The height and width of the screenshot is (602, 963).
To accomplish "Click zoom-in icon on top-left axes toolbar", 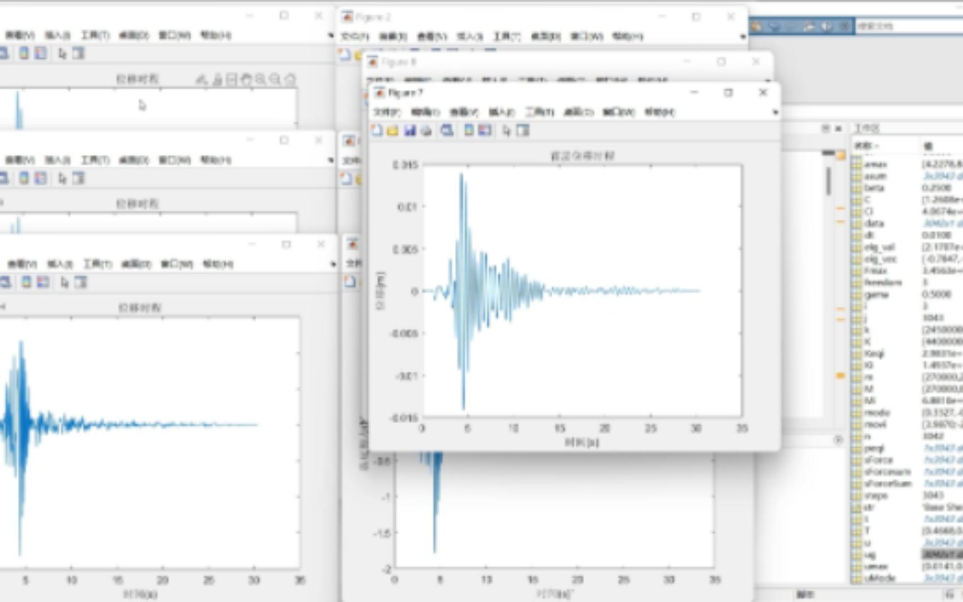I will pos(260,80).
